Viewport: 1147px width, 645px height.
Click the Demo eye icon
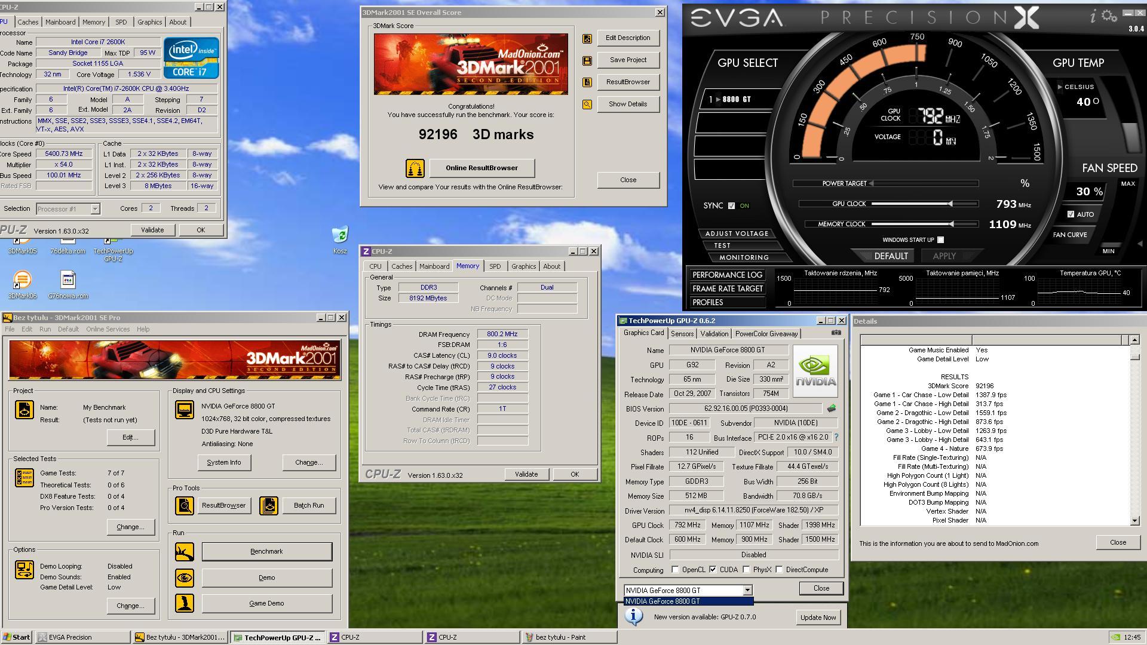[x=185, y=578]
